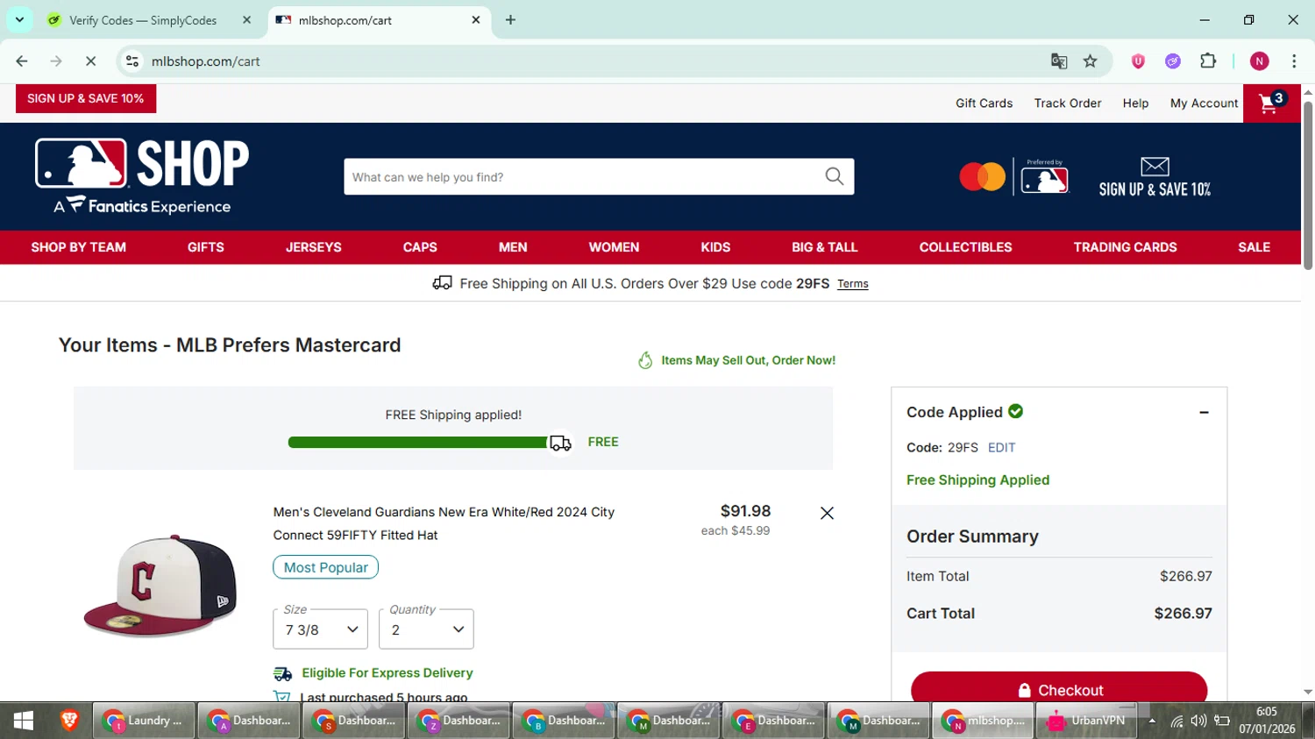
Task: Click the red Sign Up & Save 10% button
Action: click(86, 98)
